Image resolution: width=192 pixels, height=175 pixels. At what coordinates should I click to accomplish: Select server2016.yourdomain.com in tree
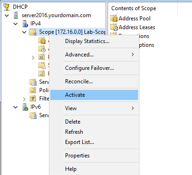pyautogui.click(x=56, y=15)
